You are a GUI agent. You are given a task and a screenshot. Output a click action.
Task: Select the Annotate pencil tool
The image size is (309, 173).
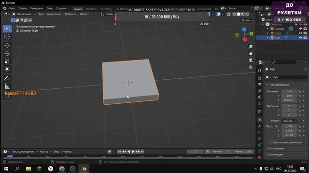point(7,78)
